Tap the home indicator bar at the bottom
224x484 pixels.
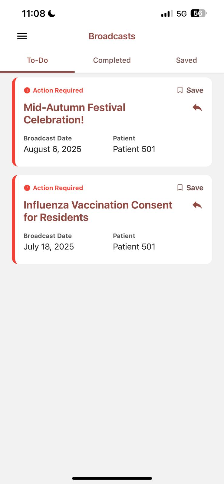[x=112, y=478]
